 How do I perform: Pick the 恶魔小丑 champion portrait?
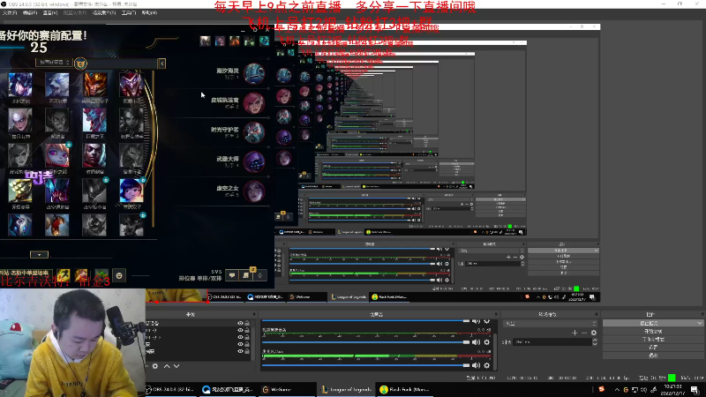click(131, 85)
